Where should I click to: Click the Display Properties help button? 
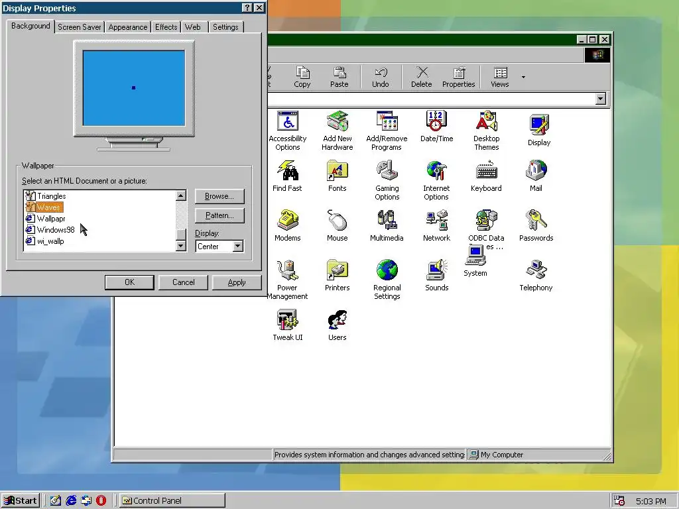(x=247, y=8)
